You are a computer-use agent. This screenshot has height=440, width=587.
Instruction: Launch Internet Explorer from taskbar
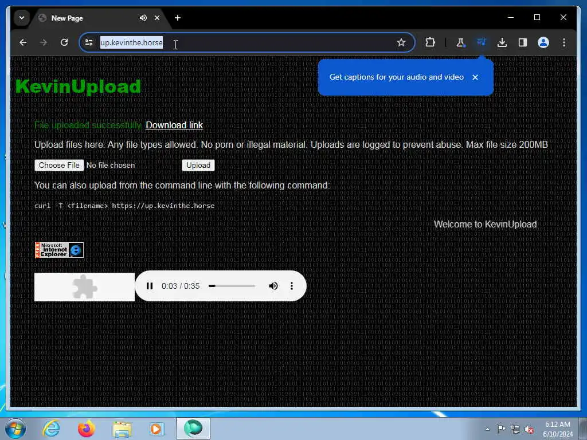pos(51,429)
